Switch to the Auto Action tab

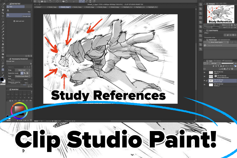(x=227, y=61)
